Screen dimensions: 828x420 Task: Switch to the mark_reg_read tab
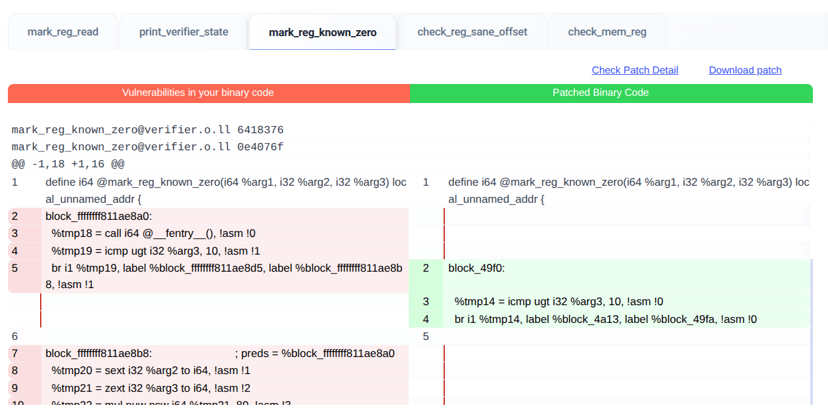tap(62, 31)
